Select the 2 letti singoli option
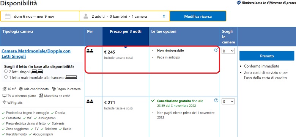 [6, 71]
